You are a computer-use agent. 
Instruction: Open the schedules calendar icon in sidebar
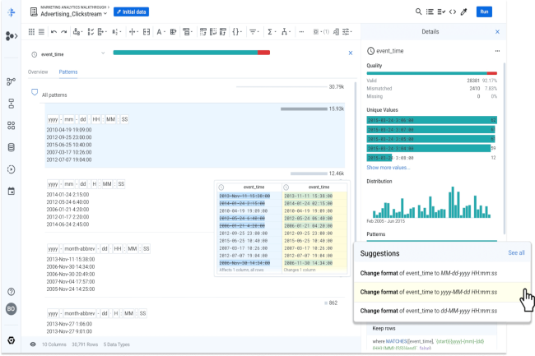(12, 191)
